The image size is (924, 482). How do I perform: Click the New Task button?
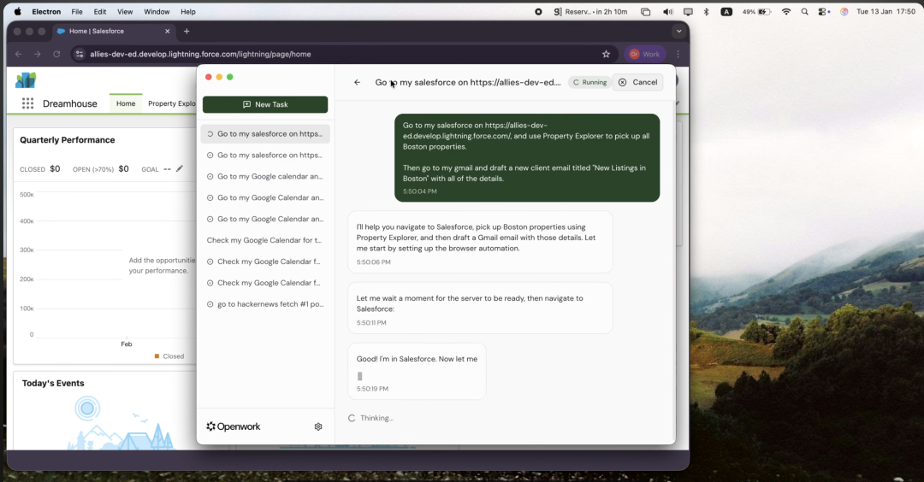click(x=265, y=104)
